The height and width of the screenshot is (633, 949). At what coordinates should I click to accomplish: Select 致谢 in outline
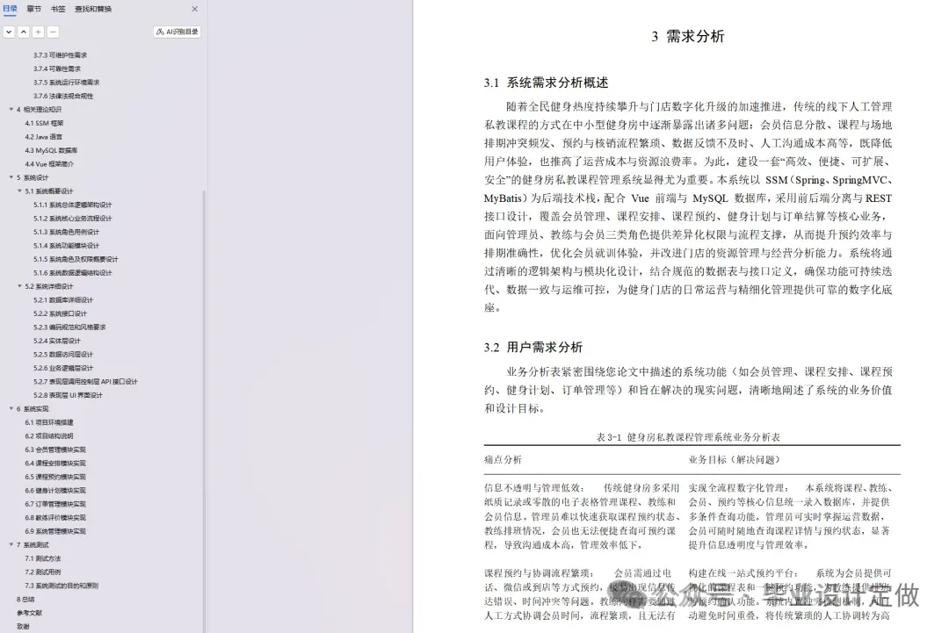(x=23, y=626)
